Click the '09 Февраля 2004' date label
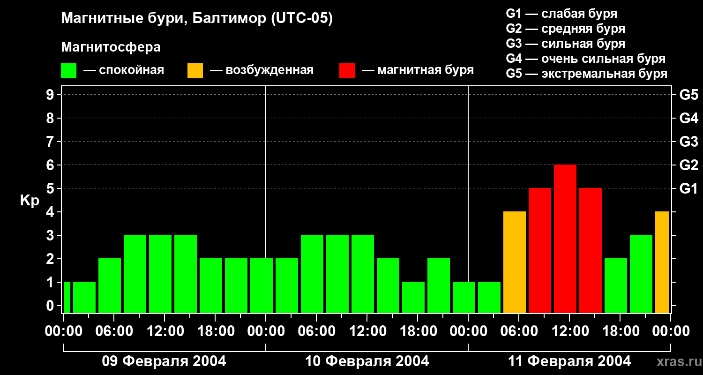Viewport: 703px width, 375px height. click(164, 361)
